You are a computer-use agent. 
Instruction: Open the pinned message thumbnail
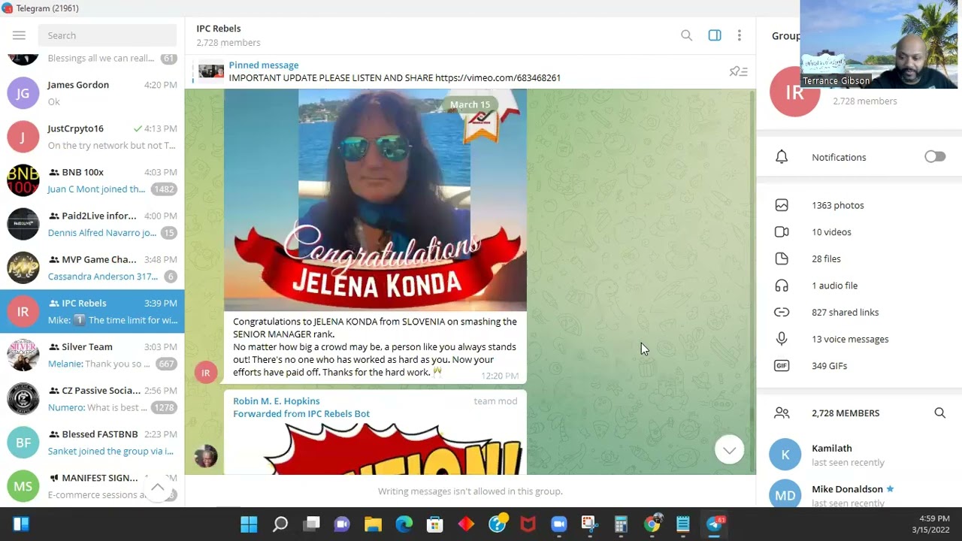click(211, 71)
